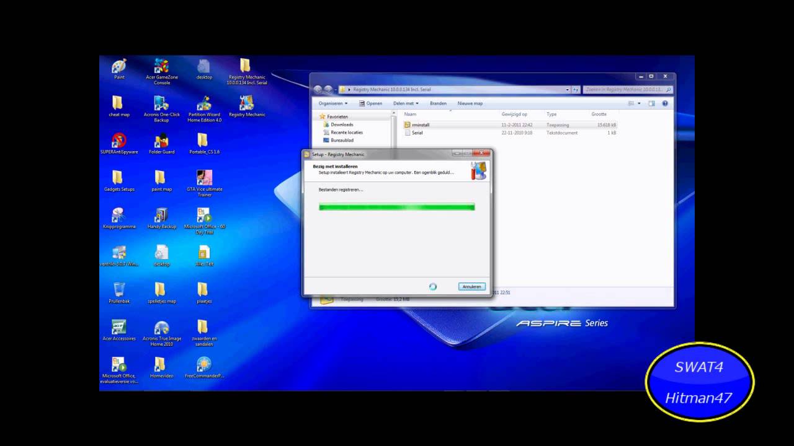This screenshot has height=446, width=794.
Task: Open the cheat map folder
Action: pos(118,106)
